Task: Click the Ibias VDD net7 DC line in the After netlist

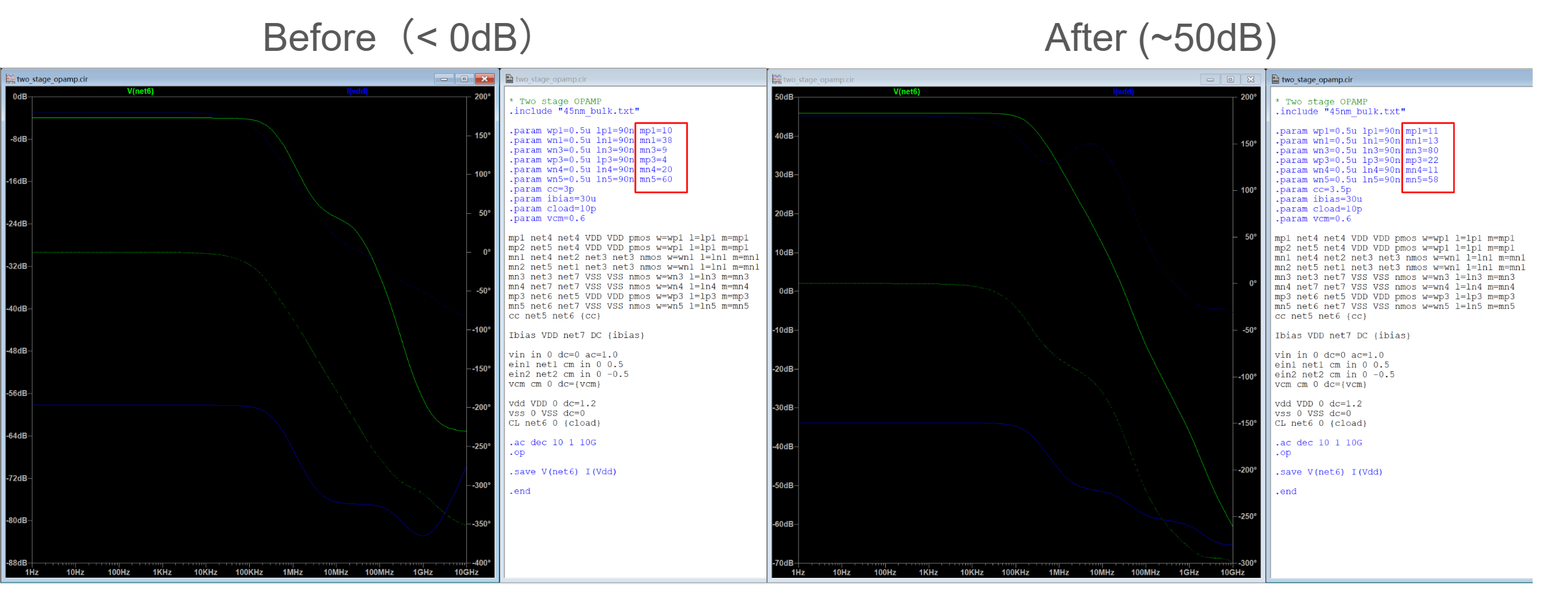Action: click(1342, 336)
